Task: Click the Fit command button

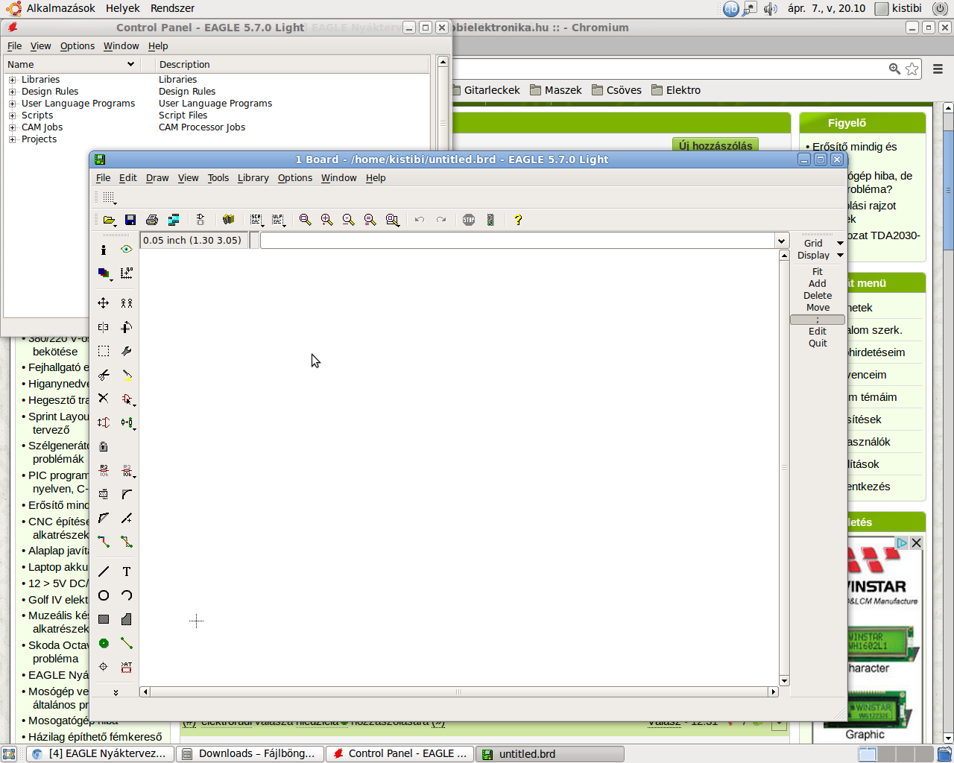Action: coord(818,272)
